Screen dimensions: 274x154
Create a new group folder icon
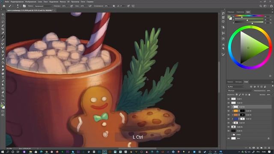[262, 148]
